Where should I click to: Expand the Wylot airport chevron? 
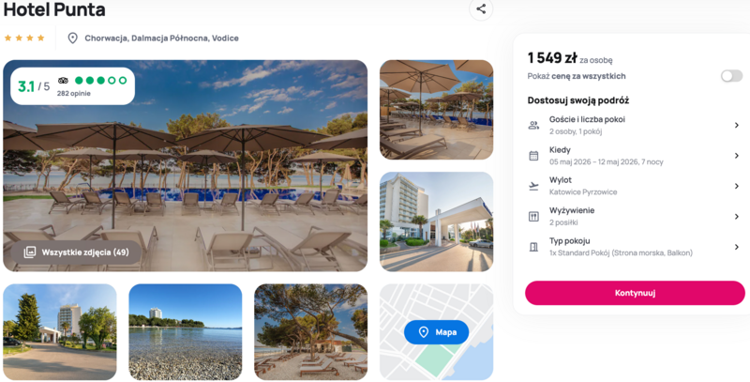tap(737, 186)
